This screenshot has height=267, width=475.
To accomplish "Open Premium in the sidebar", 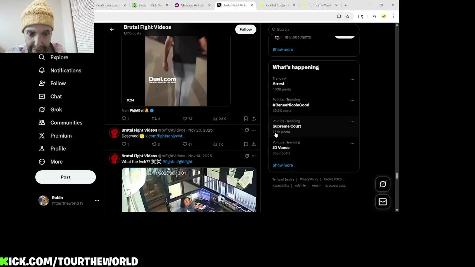I will coord(55,136).
